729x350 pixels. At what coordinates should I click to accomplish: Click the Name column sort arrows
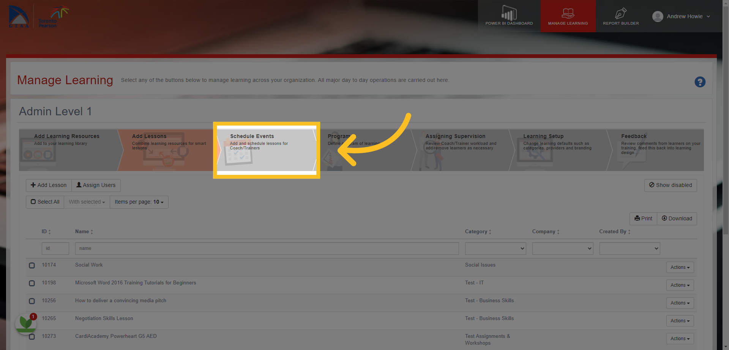pyautogui.click(x=92, y=232)
